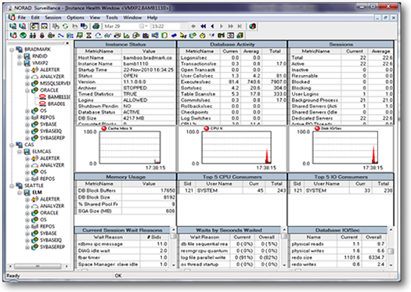
Task: Open the View menu
Action: point(95,17)
